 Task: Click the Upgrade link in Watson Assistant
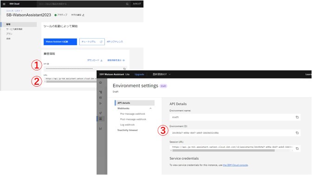[x=139, y=75]
